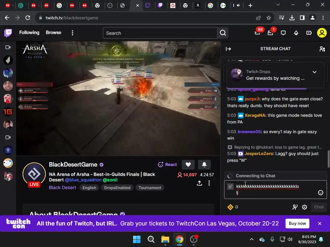Open the 1G followed channel in sidebar
Screen dimensions: 330x247
click(8, 112)
